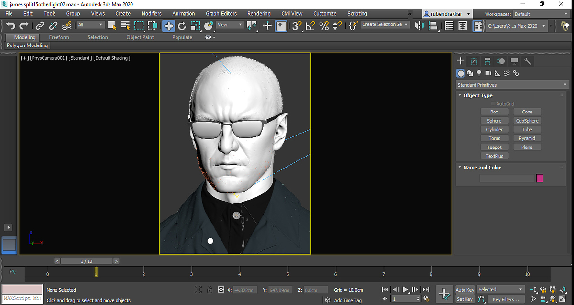Toggle Window/Crossing selection mode

153,25
